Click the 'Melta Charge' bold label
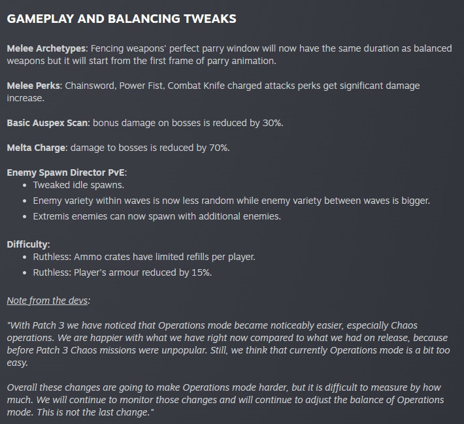 pos(36,148)
